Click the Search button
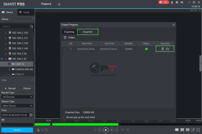The image size is (202, 134). click(x=17, y=130)
